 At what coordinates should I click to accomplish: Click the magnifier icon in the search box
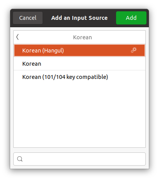pyautogui.click(x=20, y=159)
